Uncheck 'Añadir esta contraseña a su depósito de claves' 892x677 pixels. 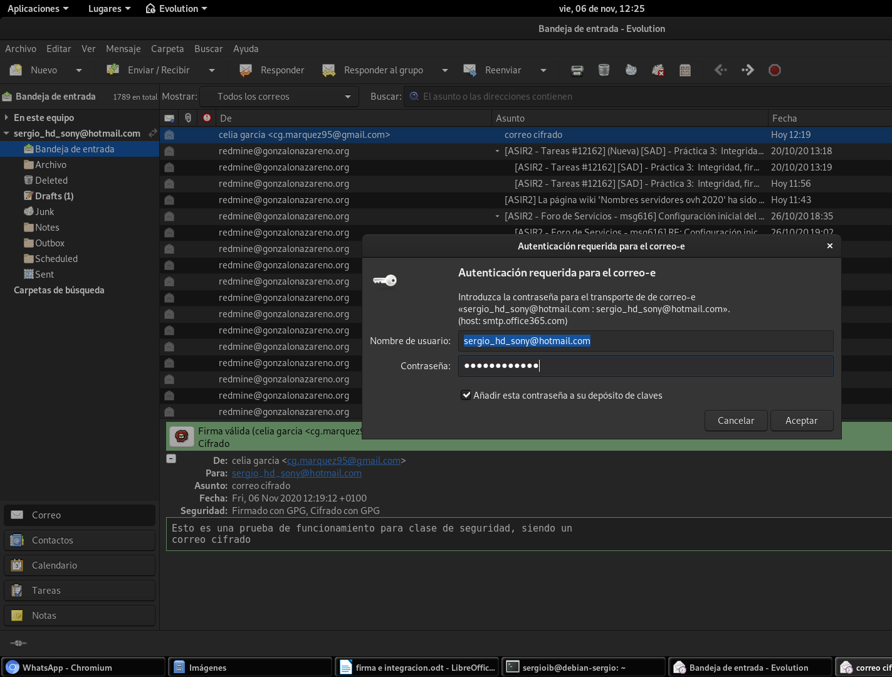(466, 395)
